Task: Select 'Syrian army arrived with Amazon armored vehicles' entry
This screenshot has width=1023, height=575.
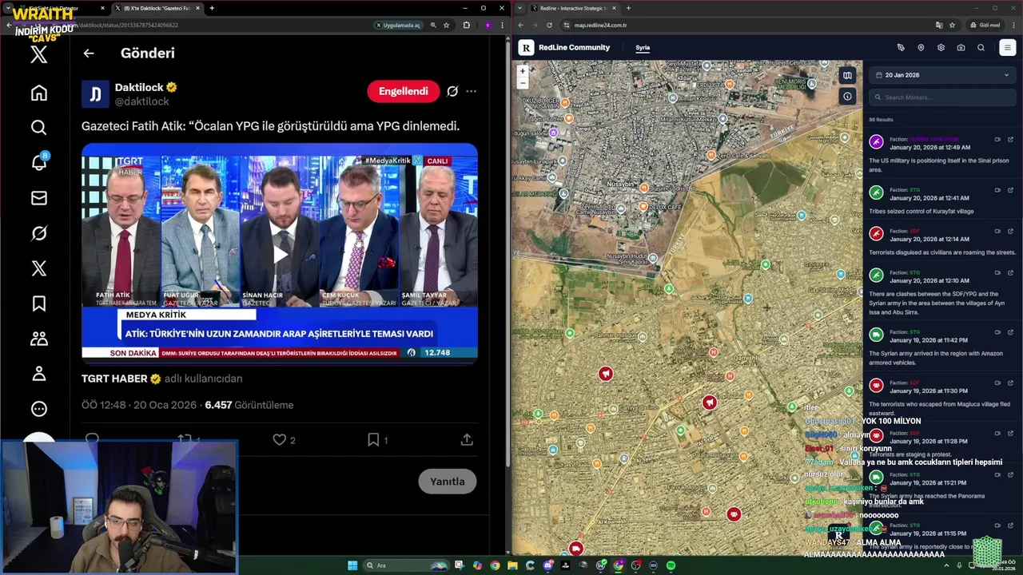Action: 942,347
